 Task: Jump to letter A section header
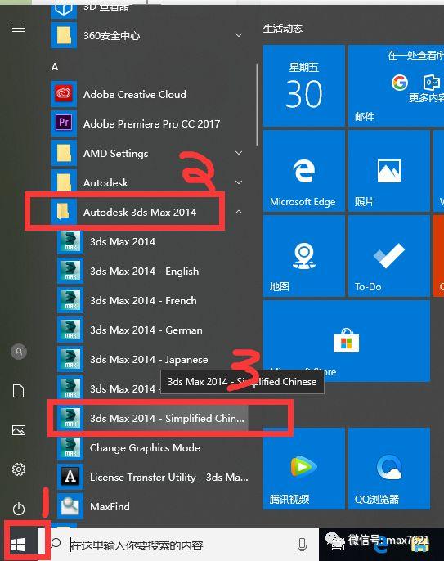55,66
